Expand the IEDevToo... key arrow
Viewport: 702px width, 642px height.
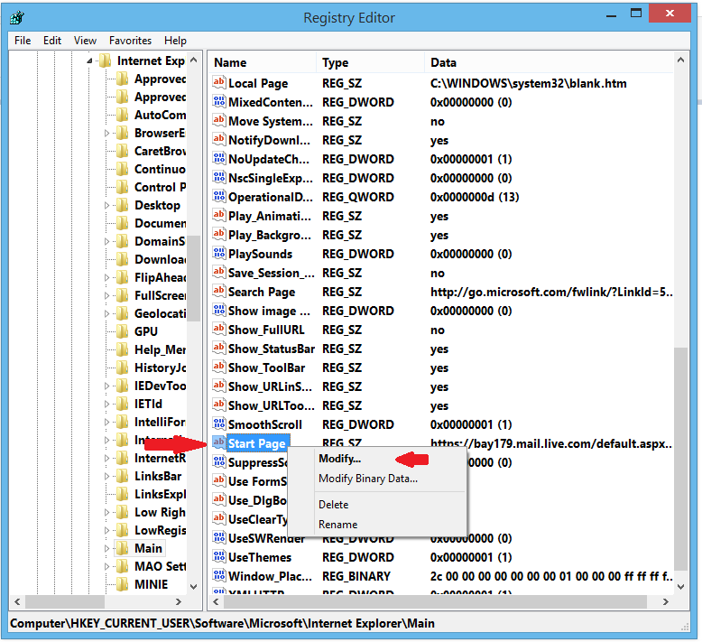(106, 386)
